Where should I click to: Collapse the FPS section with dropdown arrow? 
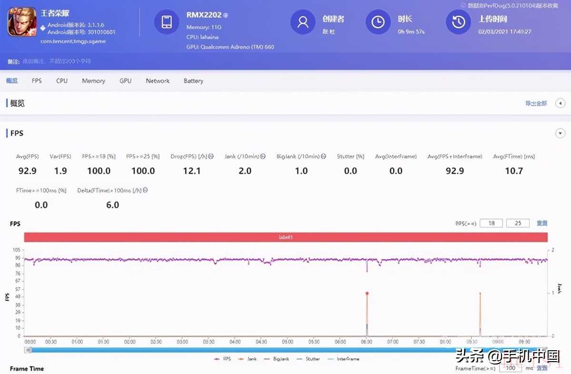[x=560, y=133]
